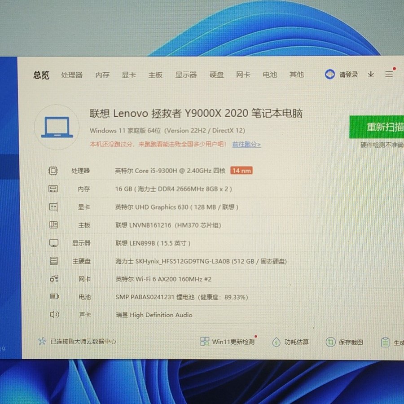Click the 主板 row label in the list
The width and height of the screenshot is (404, 404).
click(84, 225)
